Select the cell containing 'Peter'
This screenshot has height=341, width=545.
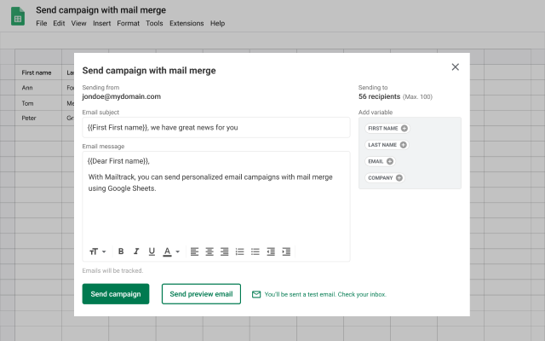point(38,118)
